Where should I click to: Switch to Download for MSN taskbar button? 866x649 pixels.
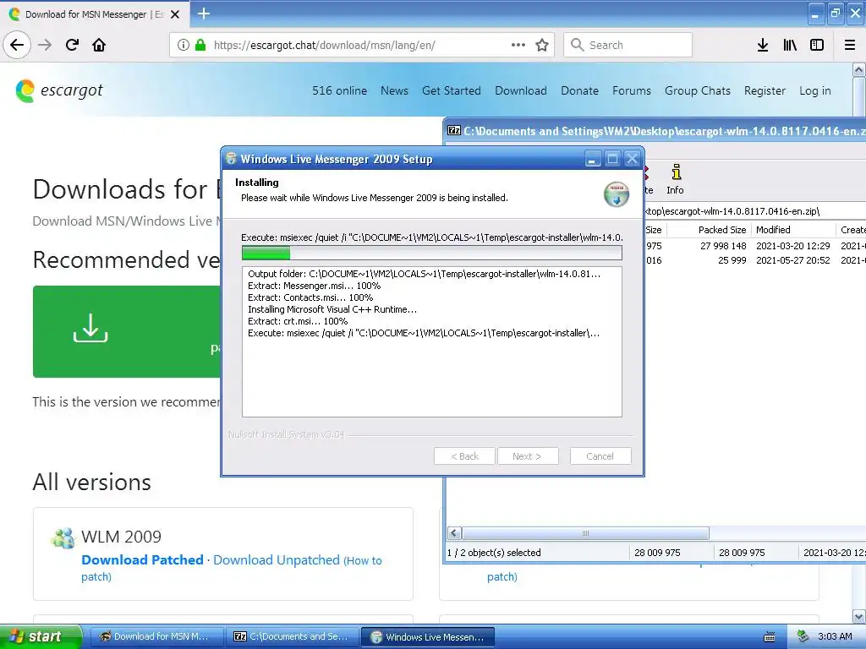point(156,636)
